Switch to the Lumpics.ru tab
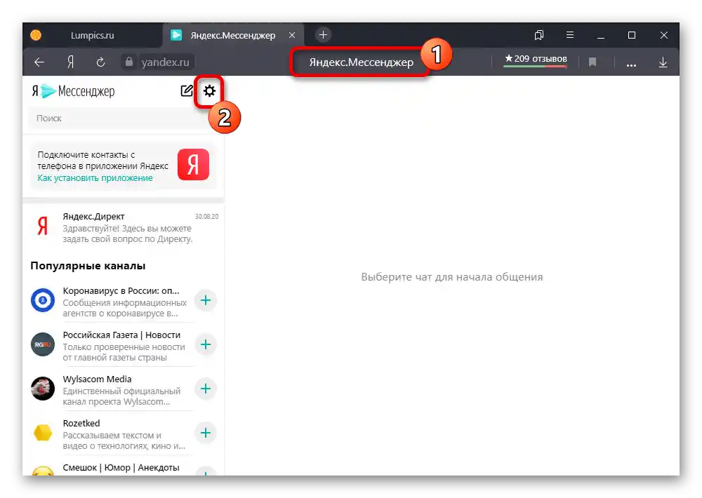 coord(92,35)
